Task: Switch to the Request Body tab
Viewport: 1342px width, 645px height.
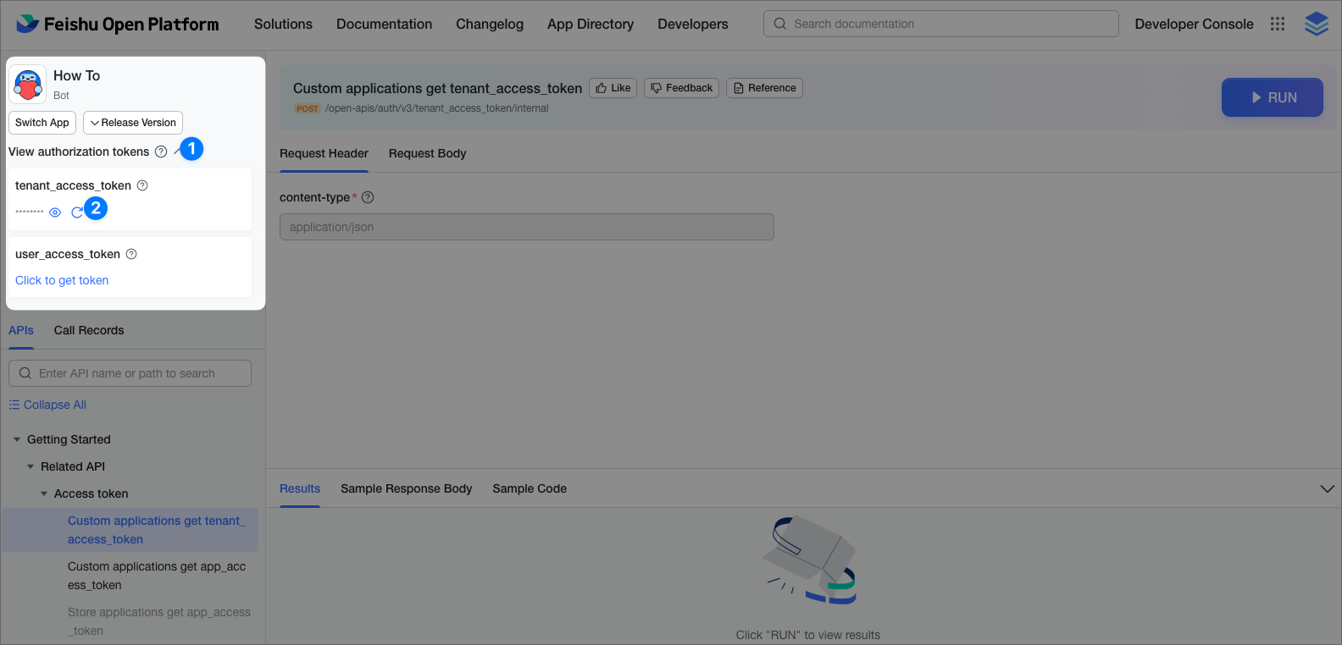Action: point(427,153)
